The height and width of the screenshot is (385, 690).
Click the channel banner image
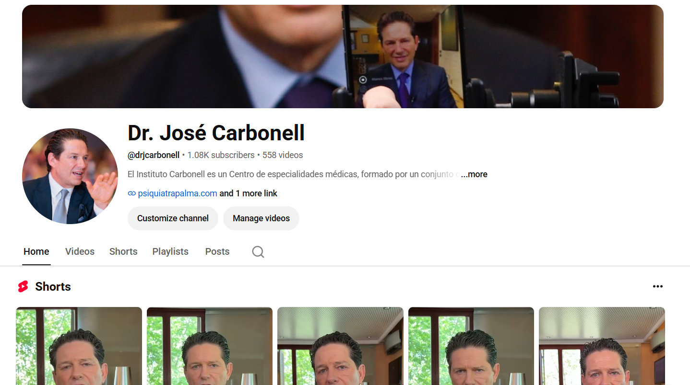pyautogui.click(x=343, y=57)
